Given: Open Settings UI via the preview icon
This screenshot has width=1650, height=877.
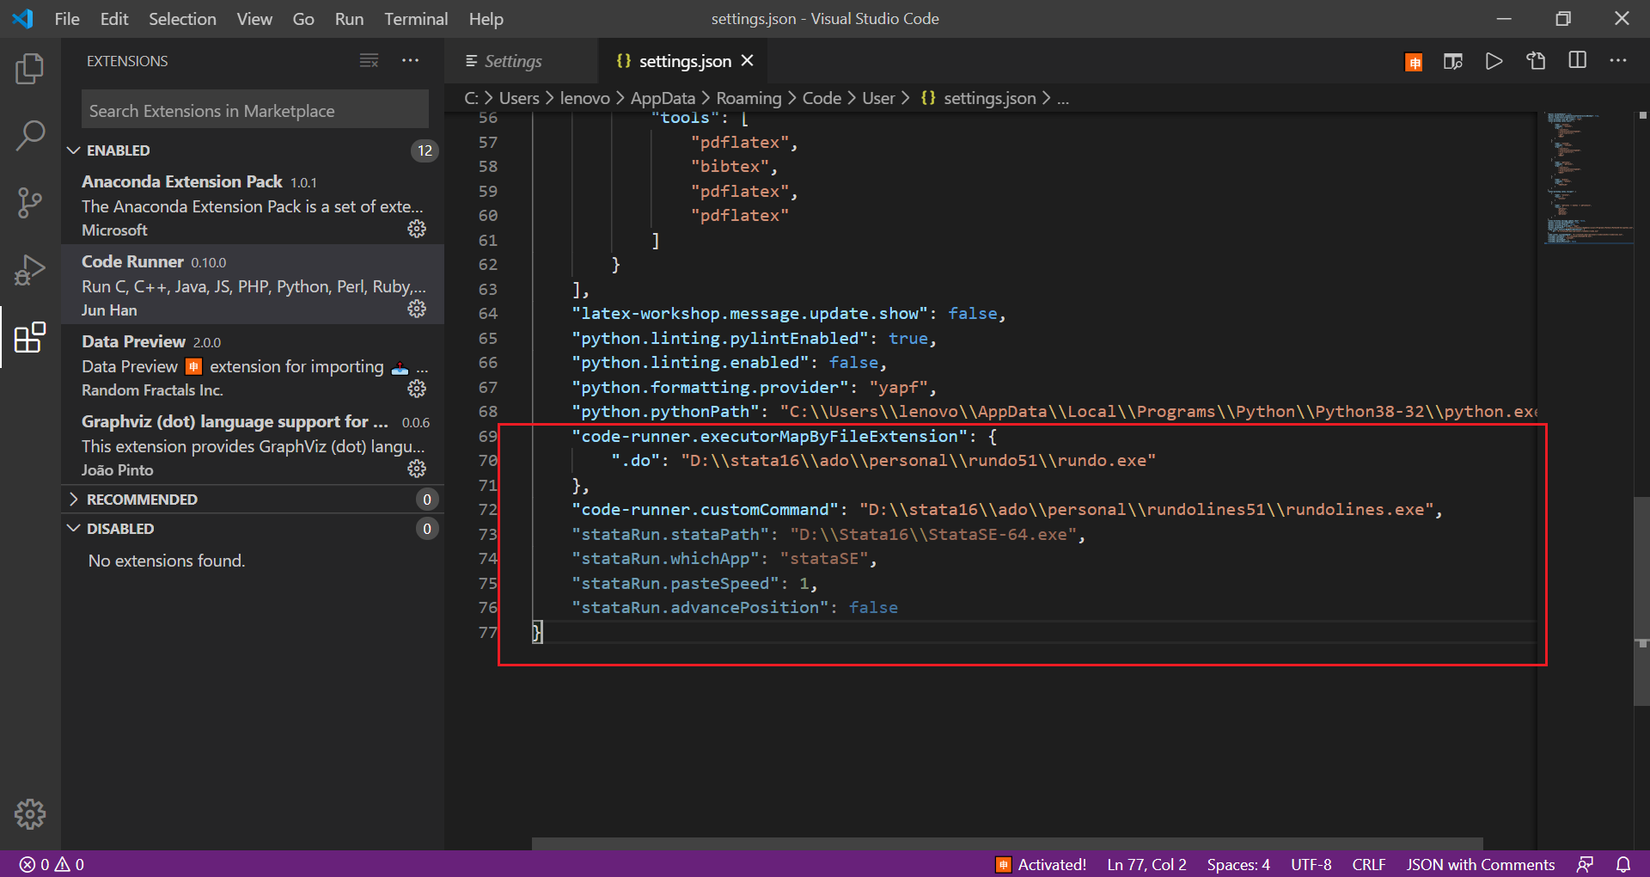Looking at the screenshot, I should click(x=1452, y=61).
